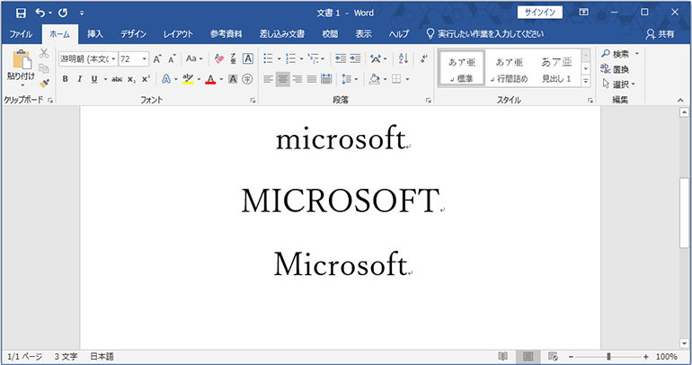Viewport: 692px width, 365px height.
Task: Switch to the 参考資料 tab
Action: 226,34
